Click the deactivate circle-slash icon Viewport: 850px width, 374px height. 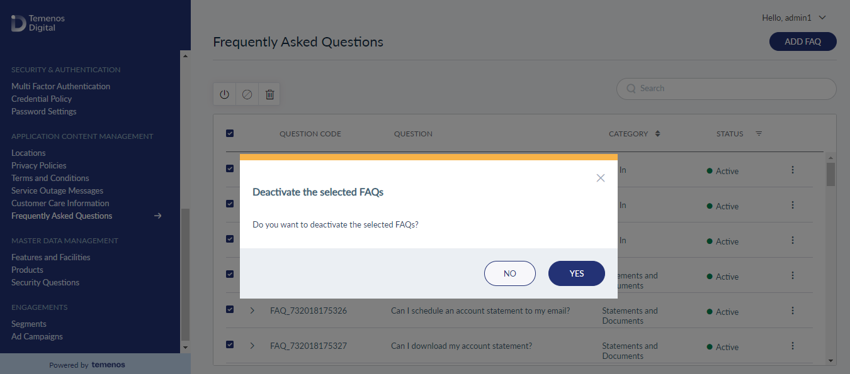(x=247, y=94)
